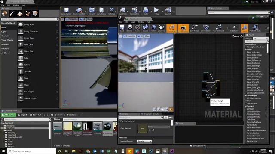
Task: Open Phys Material None dropdown
Action: pos(159,127)
